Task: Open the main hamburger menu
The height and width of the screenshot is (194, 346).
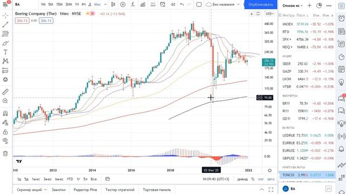Action: [x=5, y=4]
